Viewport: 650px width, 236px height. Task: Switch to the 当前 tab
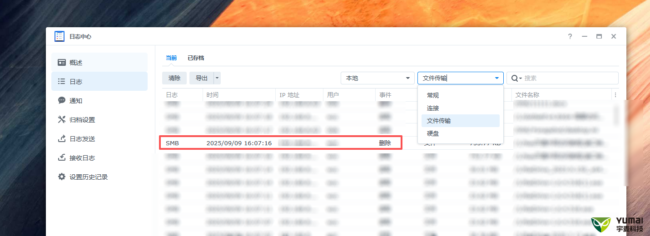[171, 58]
